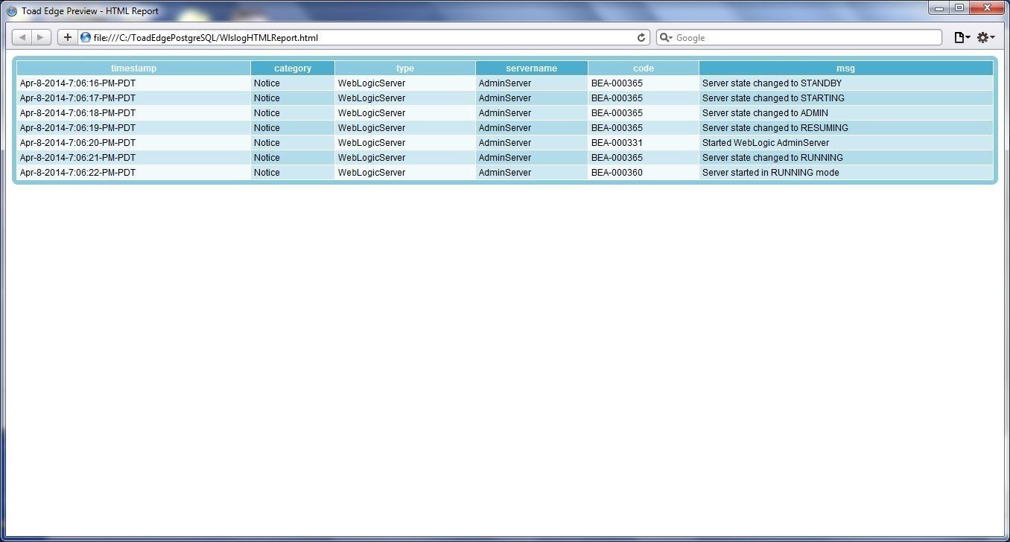Viewport: 1010px width, 542px height.
Task: Select timestamp Apr-8-2014-7:06:20-PM-PDT
Action: click(x=77, y=143)
